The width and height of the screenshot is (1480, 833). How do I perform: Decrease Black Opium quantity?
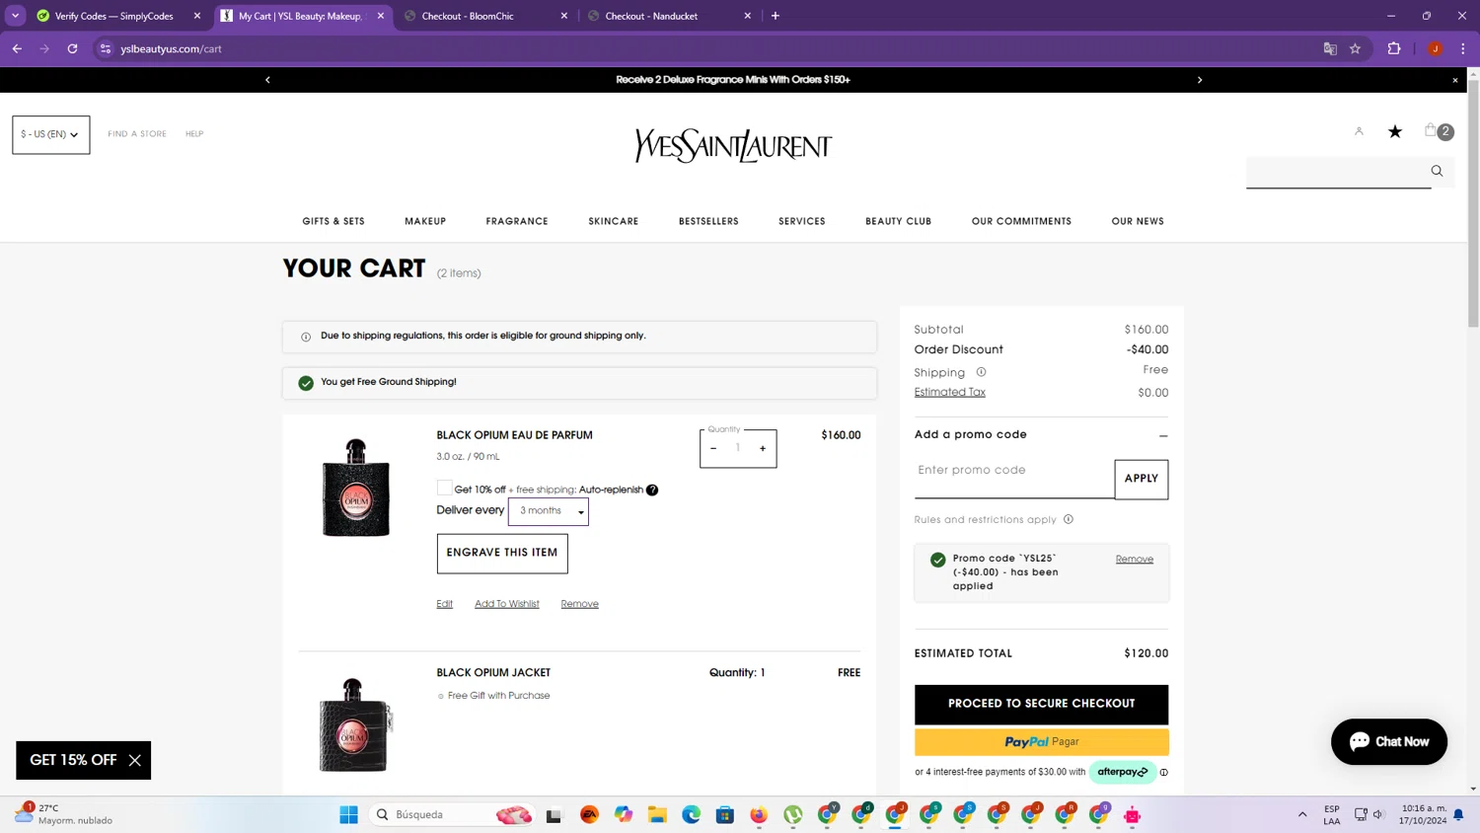tap(713, 448)
